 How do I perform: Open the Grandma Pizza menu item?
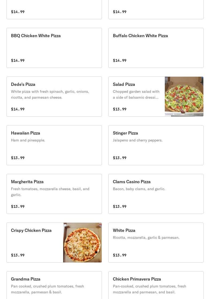click(26, 279)
